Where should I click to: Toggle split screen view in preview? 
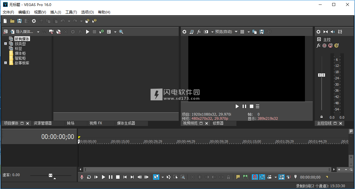206,32
